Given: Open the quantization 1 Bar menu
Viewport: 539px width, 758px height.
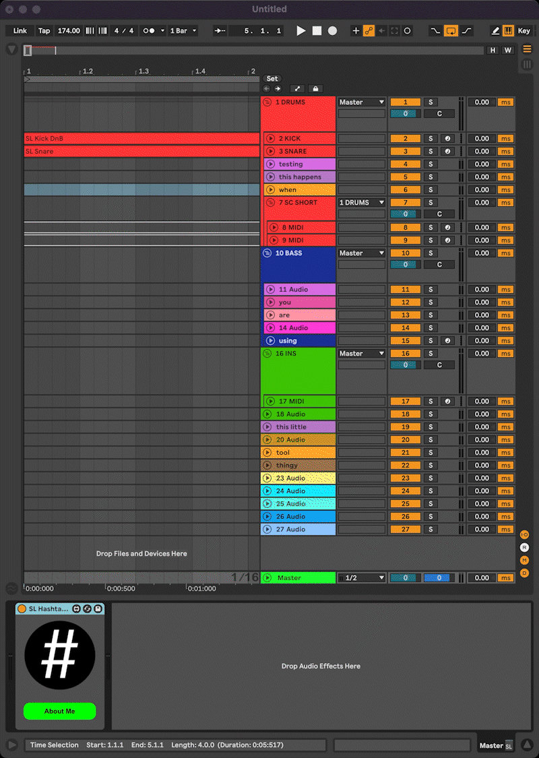Looking at the screenshot, I should pos(183,31).
